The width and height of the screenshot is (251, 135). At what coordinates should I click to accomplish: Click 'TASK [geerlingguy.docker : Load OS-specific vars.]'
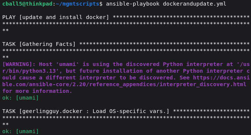click(86, 111)
